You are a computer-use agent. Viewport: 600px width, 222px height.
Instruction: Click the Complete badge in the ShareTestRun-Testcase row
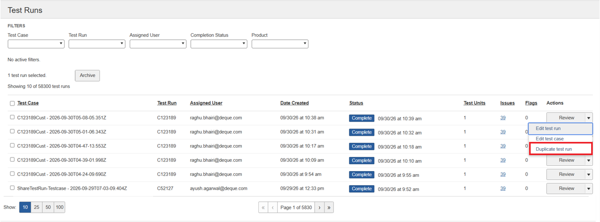click(x=361, y=189)
